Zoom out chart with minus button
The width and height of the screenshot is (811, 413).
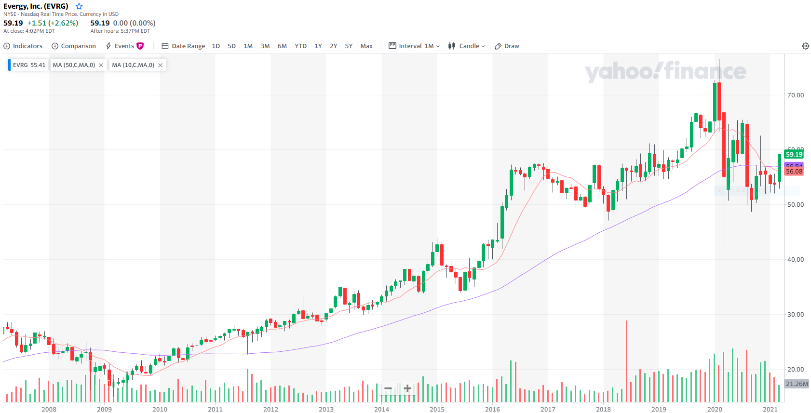[388, 388]
